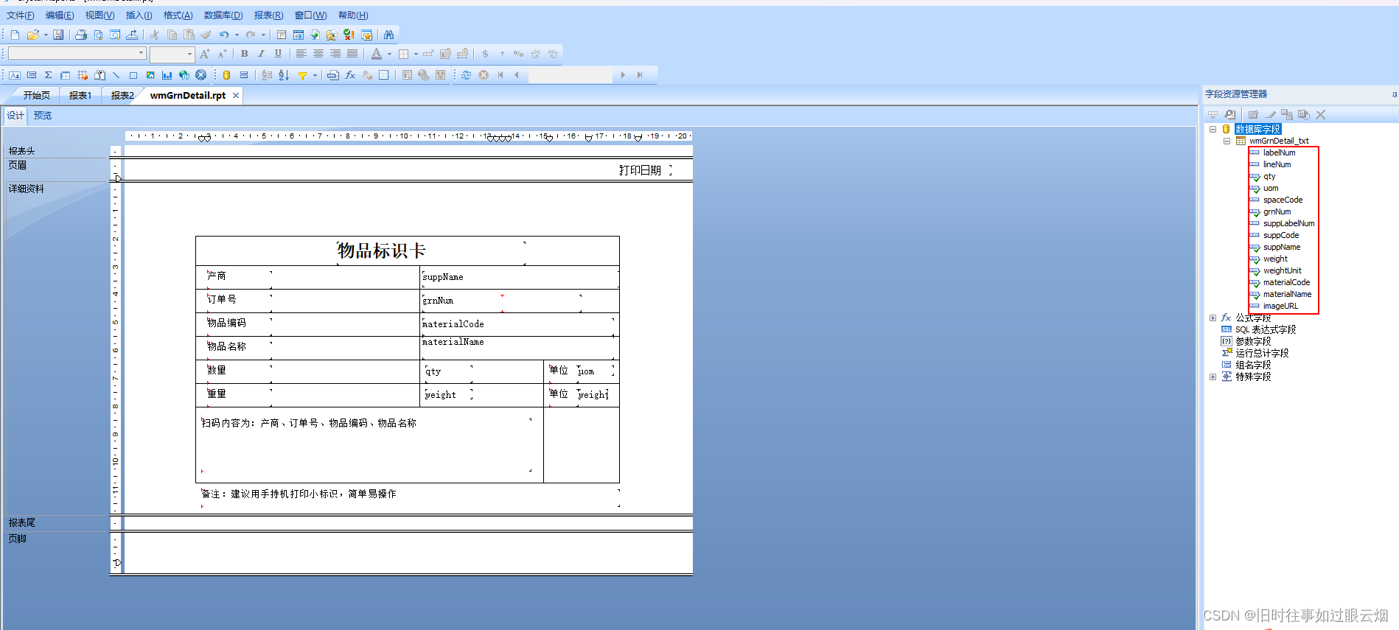The image size is (1399, 630).
Task: Toggle align center
Action: pyautogui.click(x=318, y=54)
